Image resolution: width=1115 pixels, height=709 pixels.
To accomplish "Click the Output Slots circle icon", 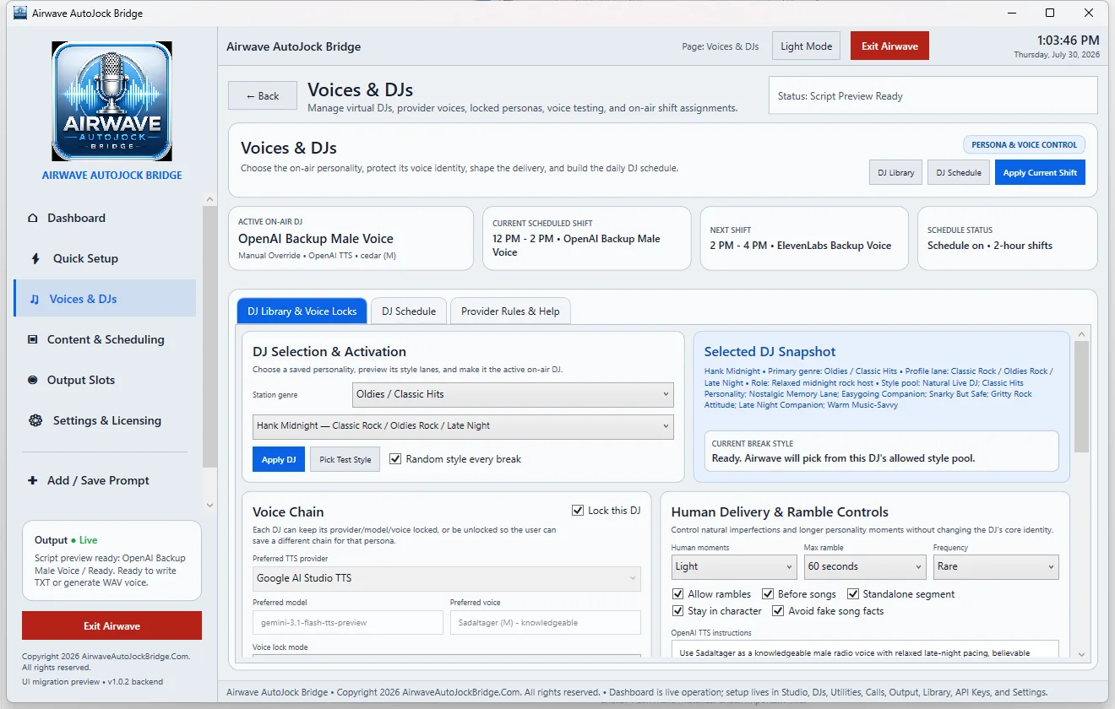I will coord(33,380).
